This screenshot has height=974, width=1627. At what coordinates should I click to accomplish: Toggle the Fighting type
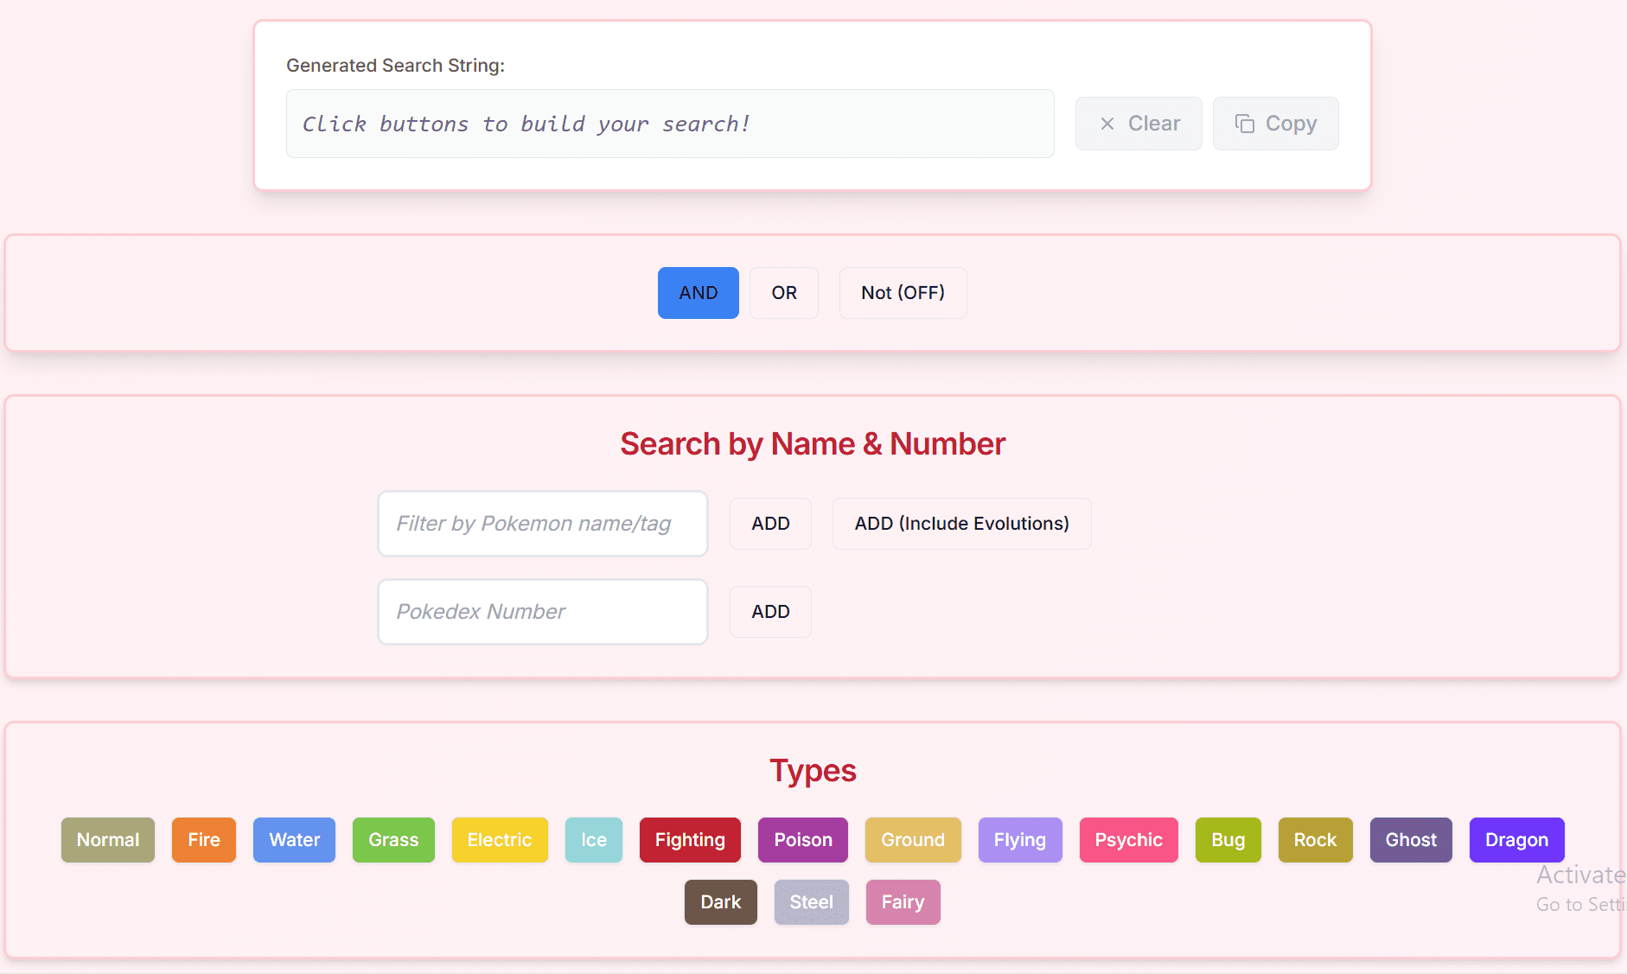[x=689, y=839]
